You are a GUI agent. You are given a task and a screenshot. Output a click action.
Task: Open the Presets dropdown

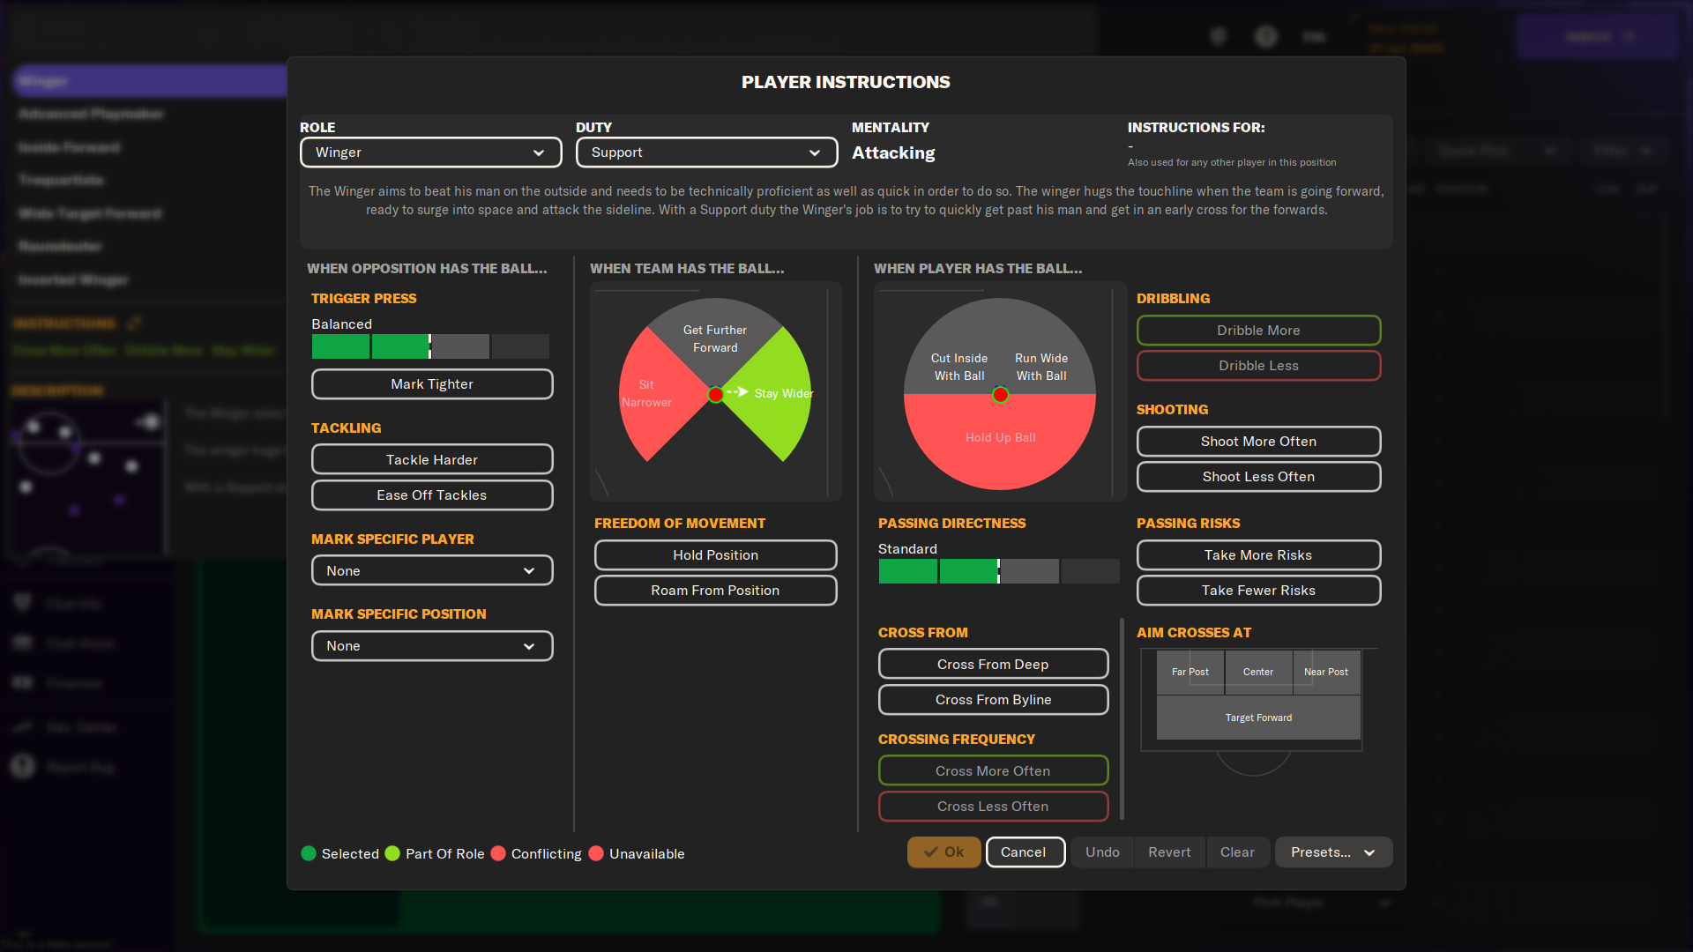[1332, 852]
